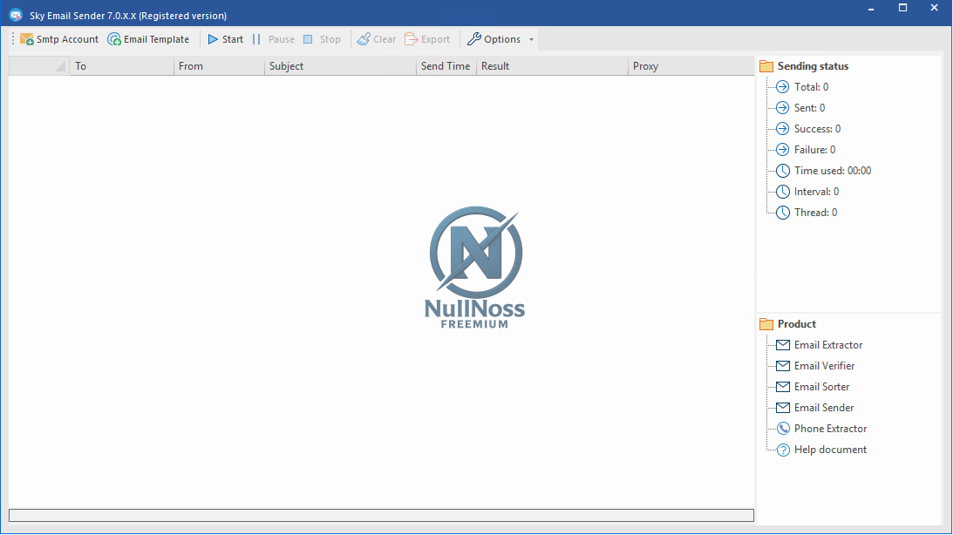
Task: Click the Send Time column header
Action: (446, 66)
